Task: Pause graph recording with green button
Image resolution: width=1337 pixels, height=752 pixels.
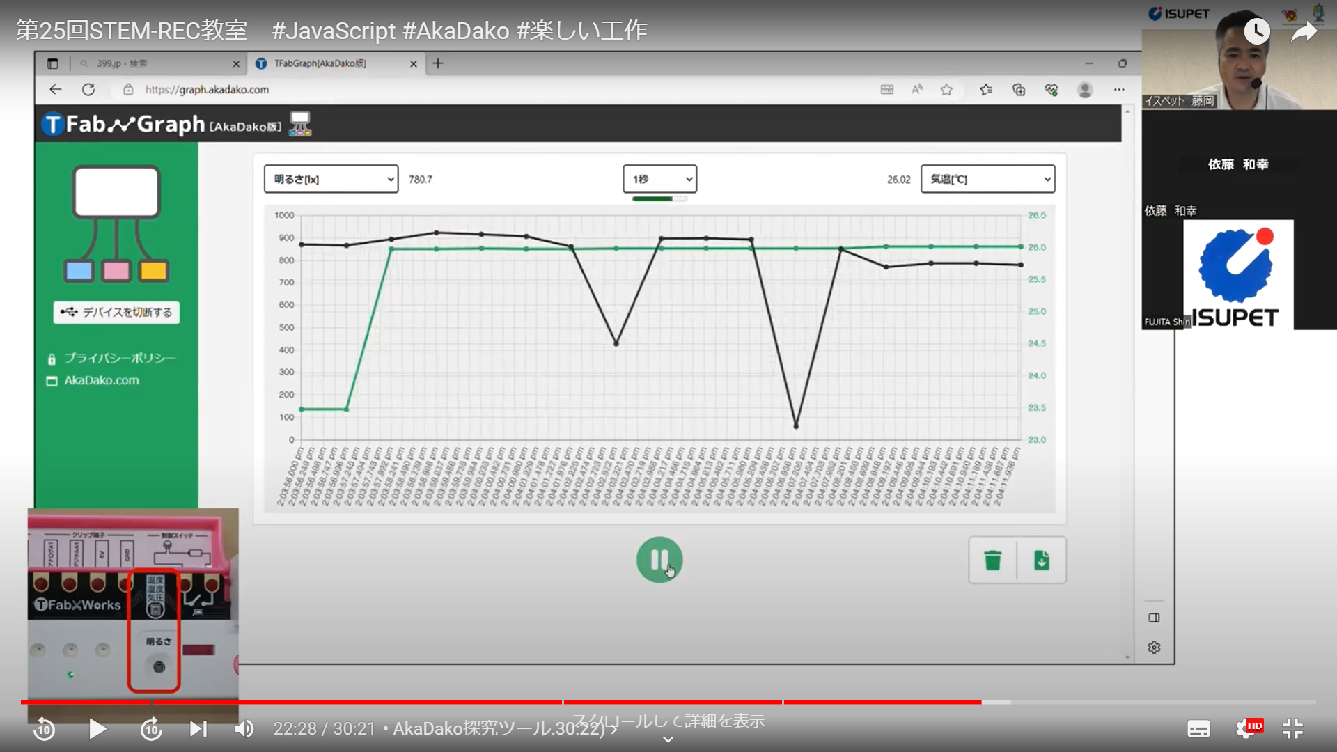Action: point(659,560)
